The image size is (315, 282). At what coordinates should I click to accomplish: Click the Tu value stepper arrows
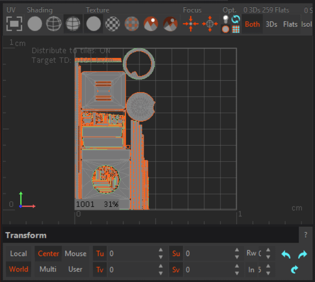(160, 254)
